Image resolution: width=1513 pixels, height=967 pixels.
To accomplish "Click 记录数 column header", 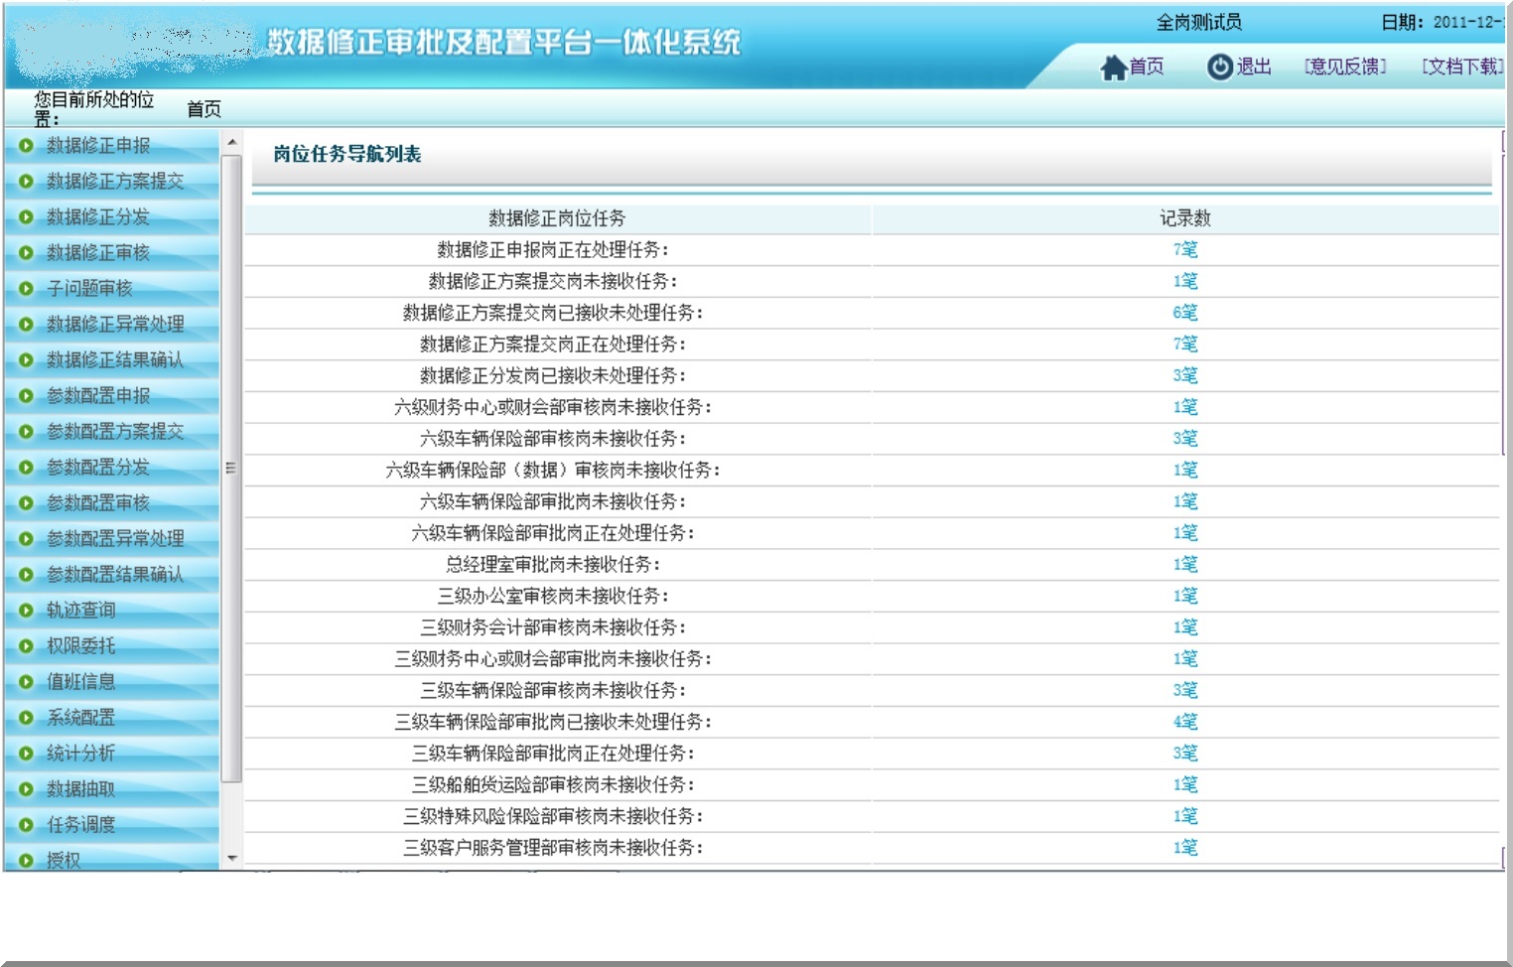I will pos(1185,218).
